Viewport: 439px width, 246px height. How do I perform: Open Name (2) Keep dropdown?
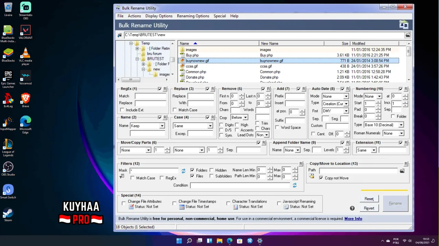tap(147, 126)
